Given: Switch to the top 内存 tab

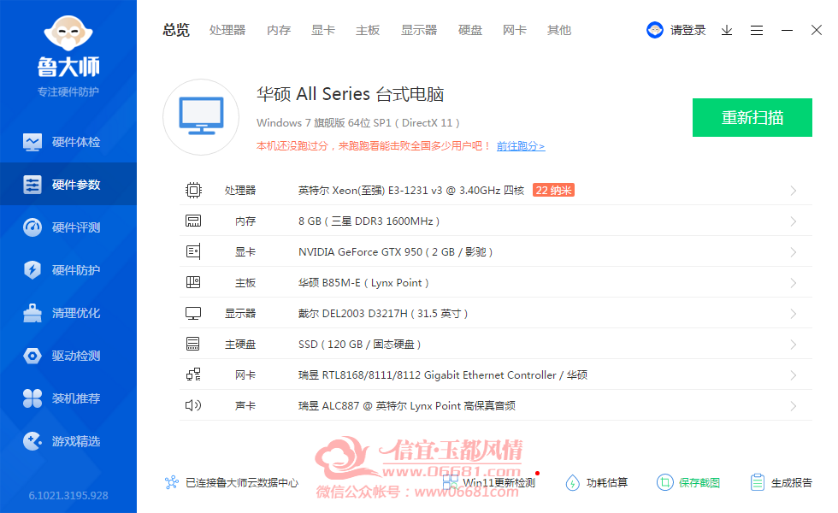Looking at the screenshot, I should click(x=279, y=30).
